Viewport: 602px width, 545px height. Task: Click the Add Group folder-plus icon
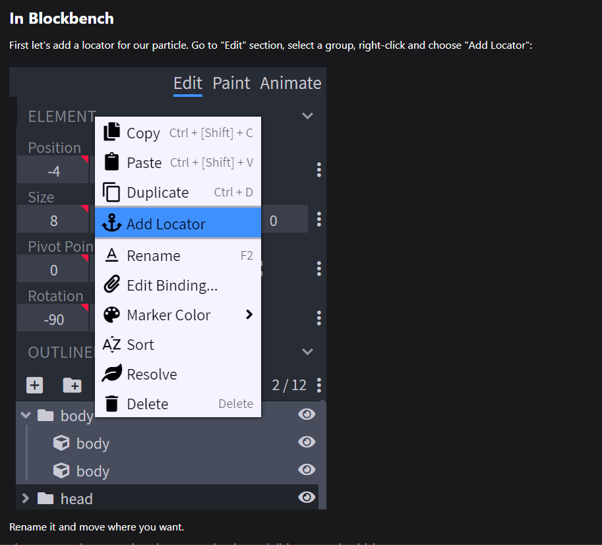pos(72,386)
